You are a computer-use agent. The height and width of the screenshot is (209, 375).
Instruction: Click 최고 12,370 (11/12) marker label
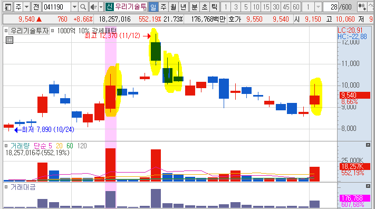[x=112, y=36]
